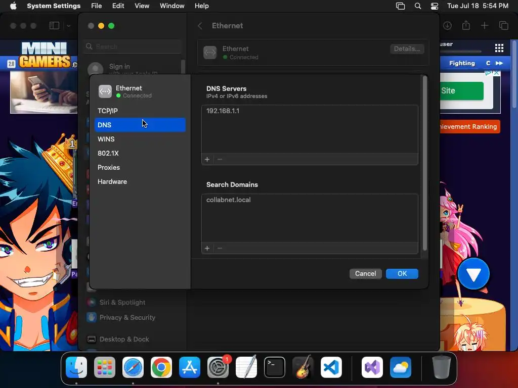Open the Edit menu

[118, 6]
